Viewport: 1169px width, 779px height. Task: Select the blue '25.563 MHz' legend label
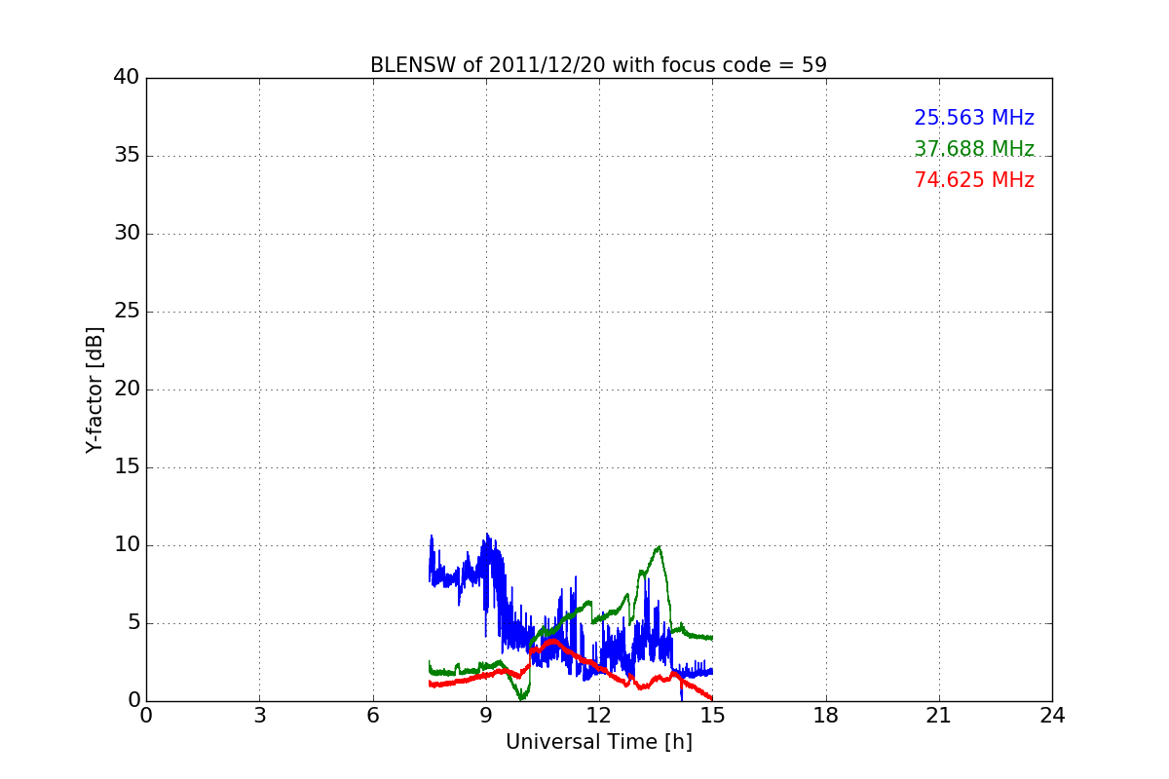(974, 118)
